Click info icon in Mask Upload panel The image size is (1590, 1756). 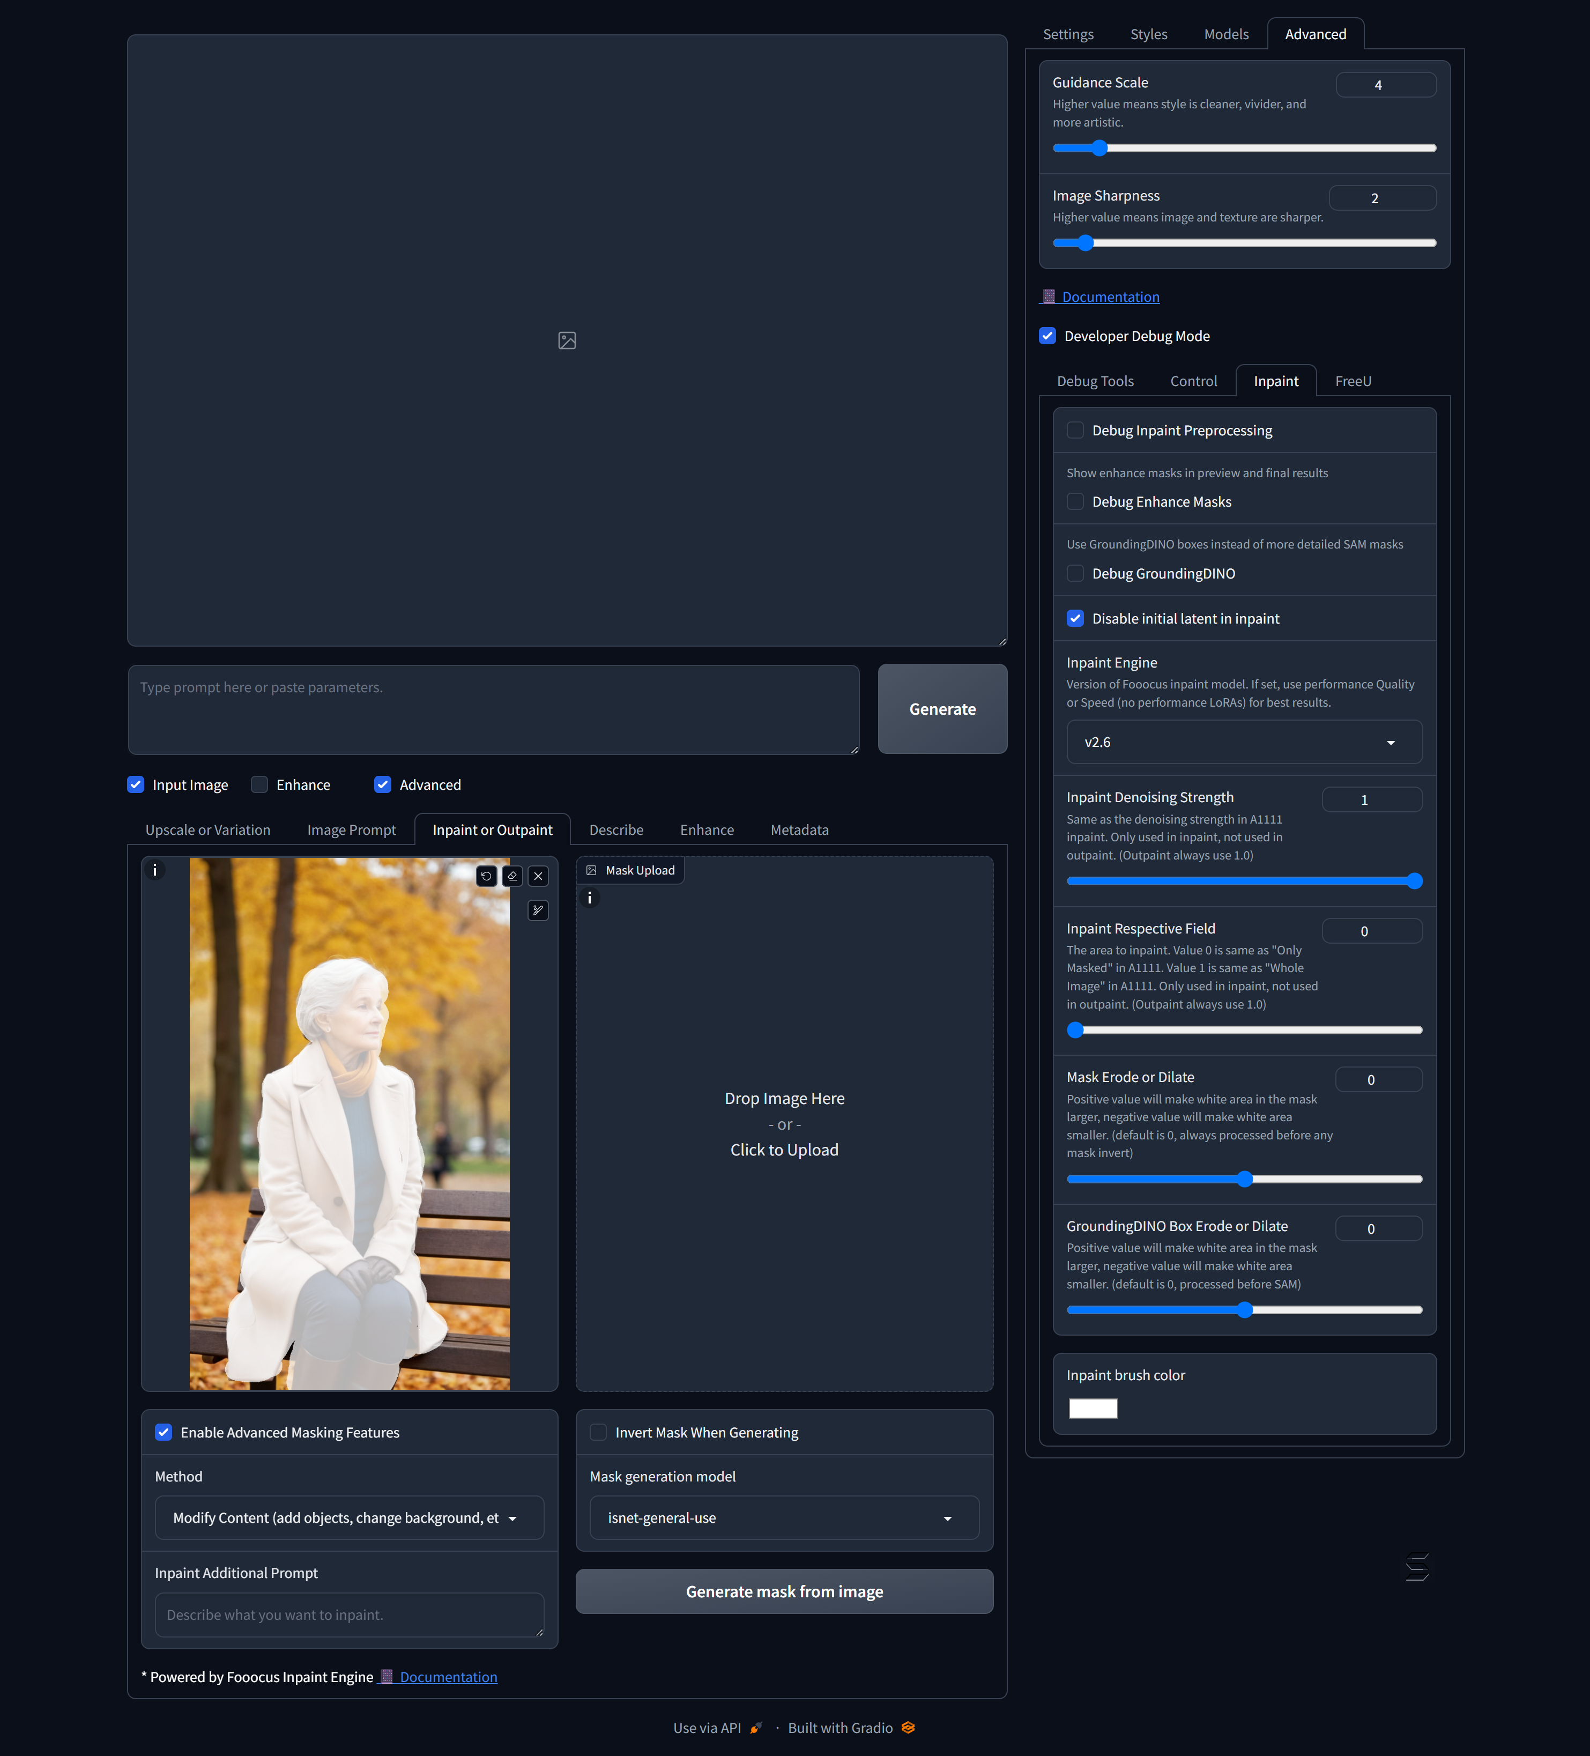tap(590, 898)
